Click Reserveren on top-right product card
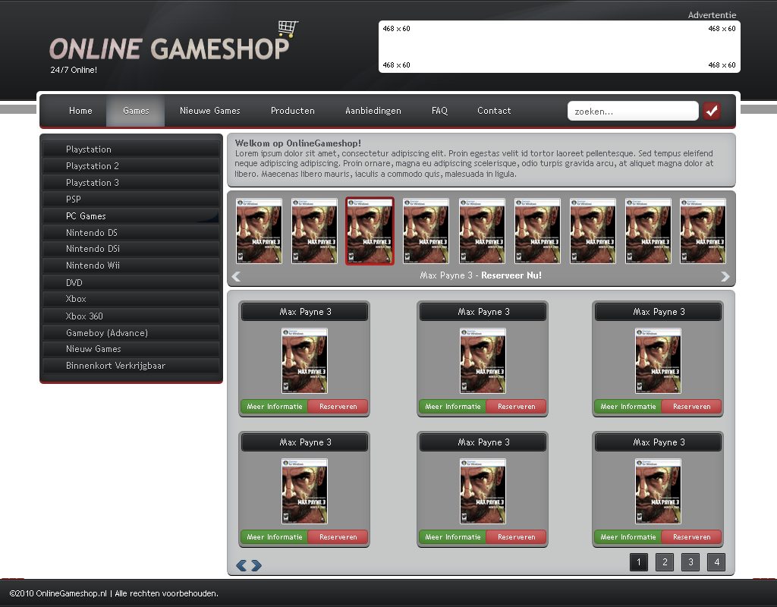This screenshot has width=777, height=607. (692, 407)
